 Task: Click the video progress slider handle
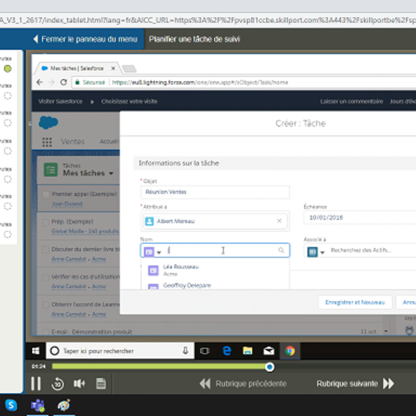269,367
